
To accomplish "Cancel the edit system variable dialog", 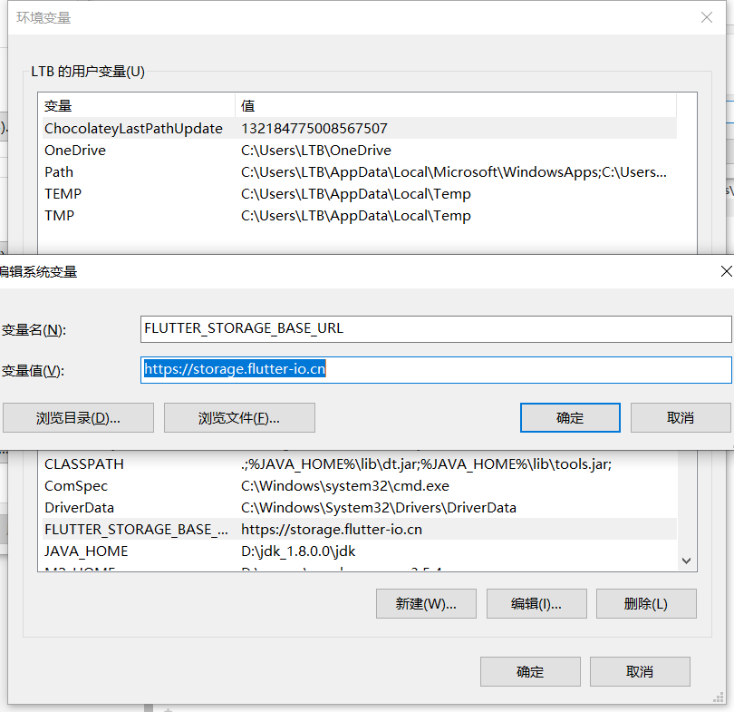I will coord(681,418).
